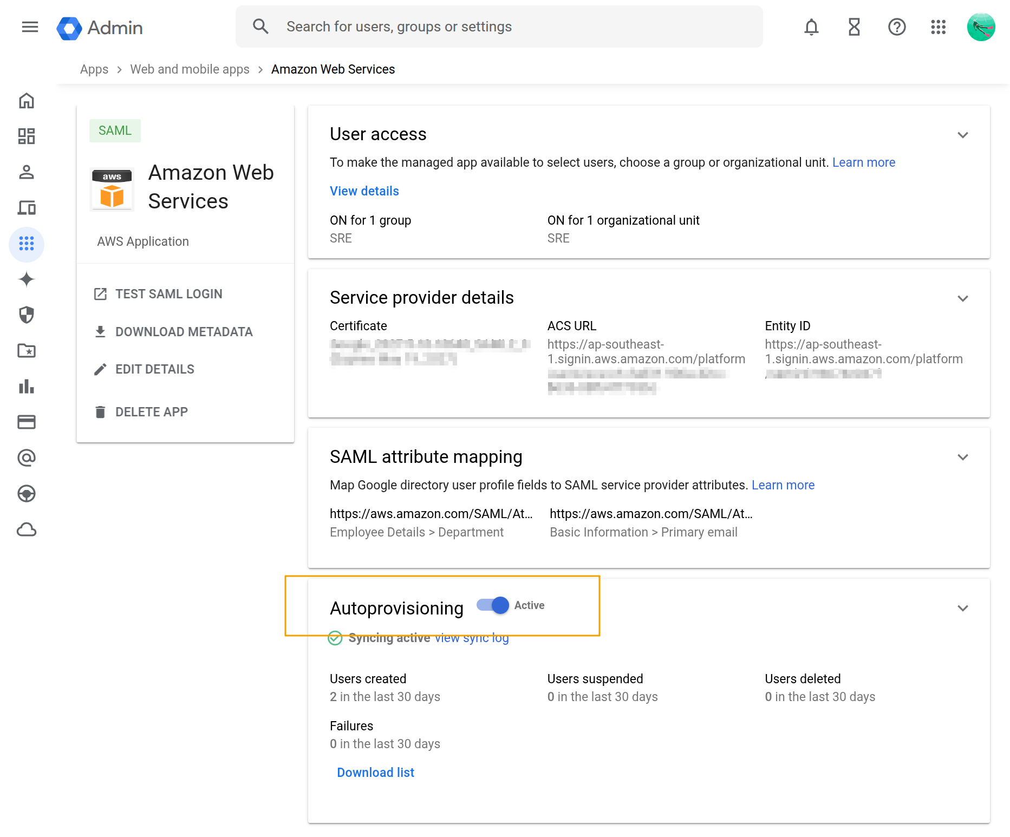1010x837 pixels.
Task: Open cloud icon in sidebar
Action: pyautogui.click(x=27, y=529)
